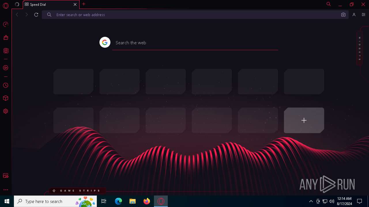Add a new Speed Dial site tile

pos(304,120)
